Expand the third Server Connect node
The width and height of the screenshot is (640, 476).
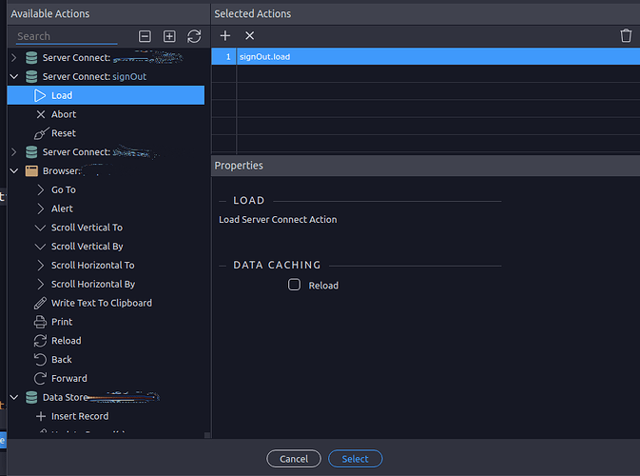(14, 152)
